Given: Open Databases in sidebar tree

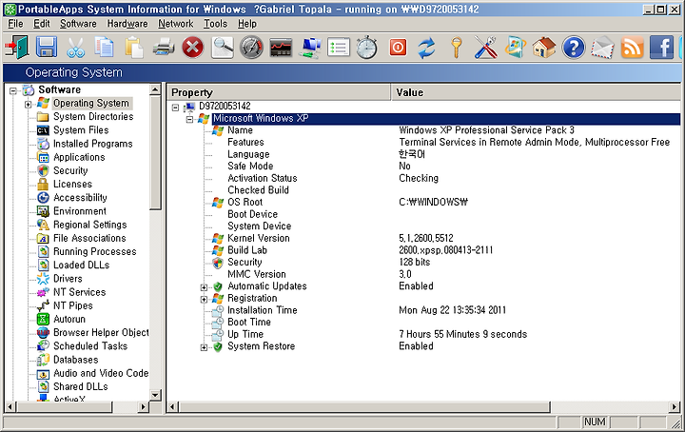Looking at the screenshot, I should [75, 360].
